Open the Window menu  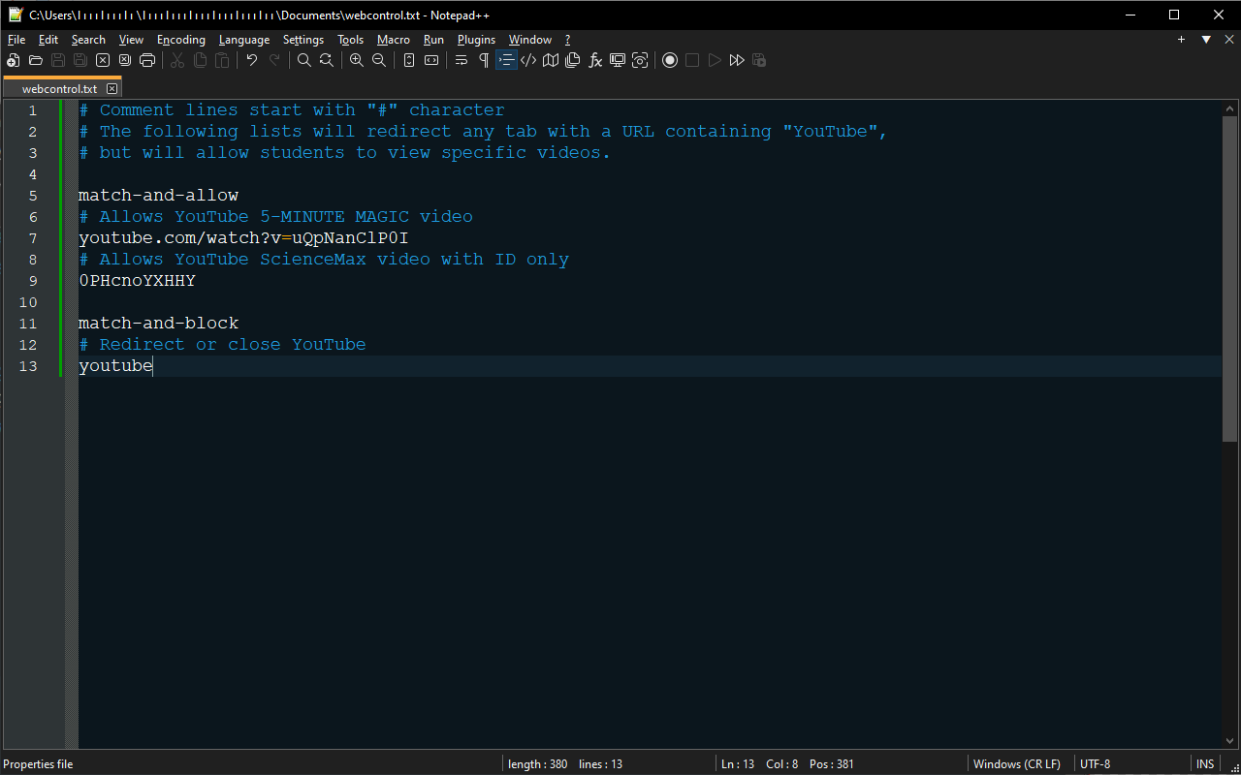(x=530, y=40)
